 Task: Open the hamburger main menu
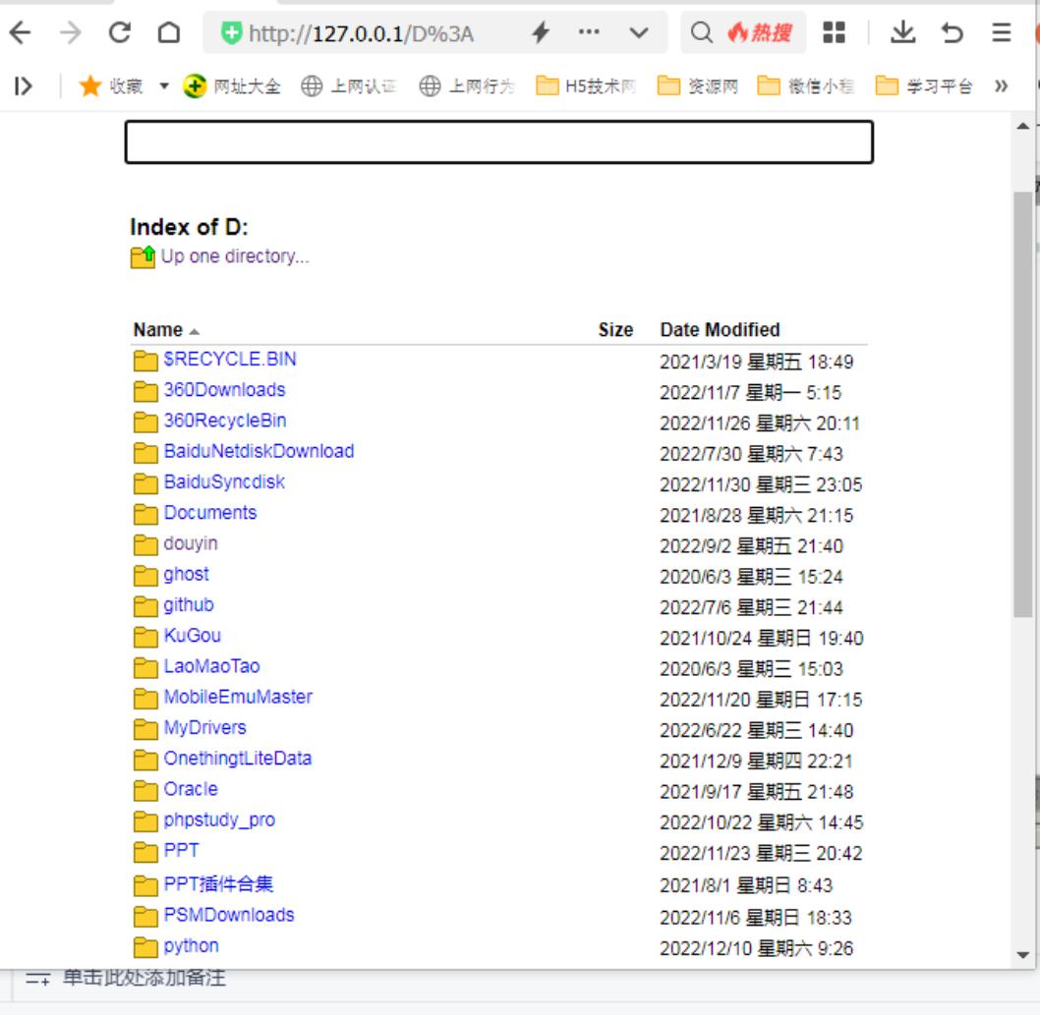pyautogui.click(x=1001, y=33)
